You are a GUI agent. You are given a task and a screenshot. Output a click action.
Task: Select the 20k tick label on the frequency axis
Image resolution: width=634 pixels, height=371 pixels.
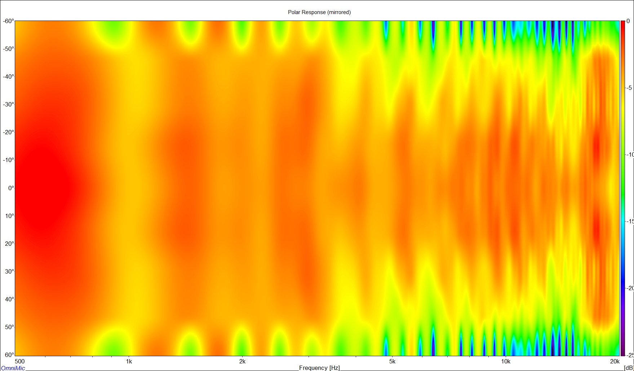point(615,361)
